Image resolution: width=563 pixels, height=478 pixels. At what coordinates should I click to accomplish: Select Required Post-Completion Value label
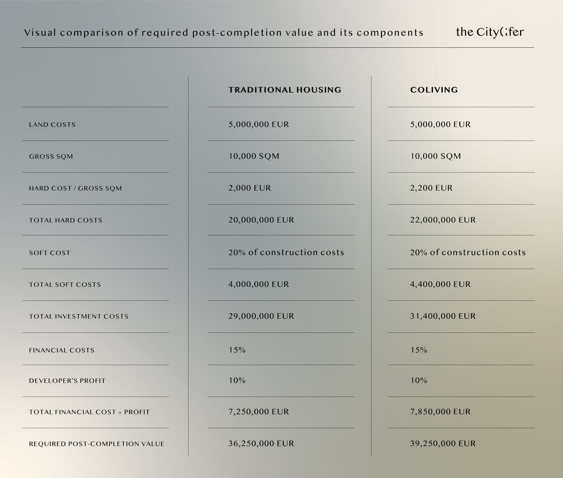coord(97,444)
